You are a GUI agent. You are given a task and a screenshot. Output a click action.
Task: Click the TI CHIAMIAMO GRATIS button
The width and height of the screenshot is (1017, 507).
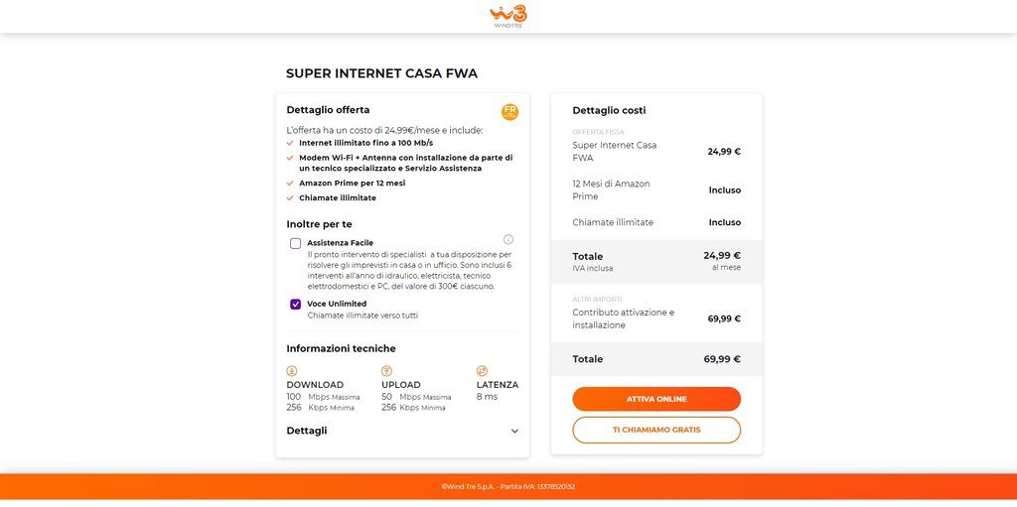(656, 430)
